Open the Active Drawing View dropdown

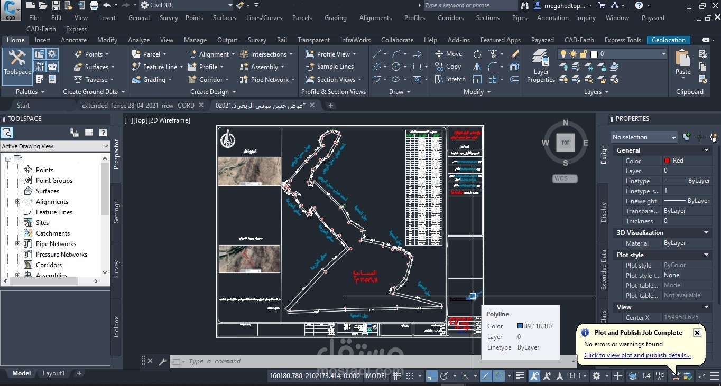(x=55, y=146)
